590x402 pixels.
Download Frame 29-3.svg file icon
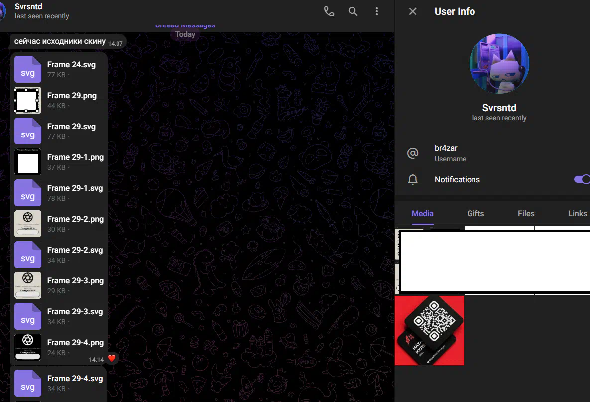(x=28, y=316)
